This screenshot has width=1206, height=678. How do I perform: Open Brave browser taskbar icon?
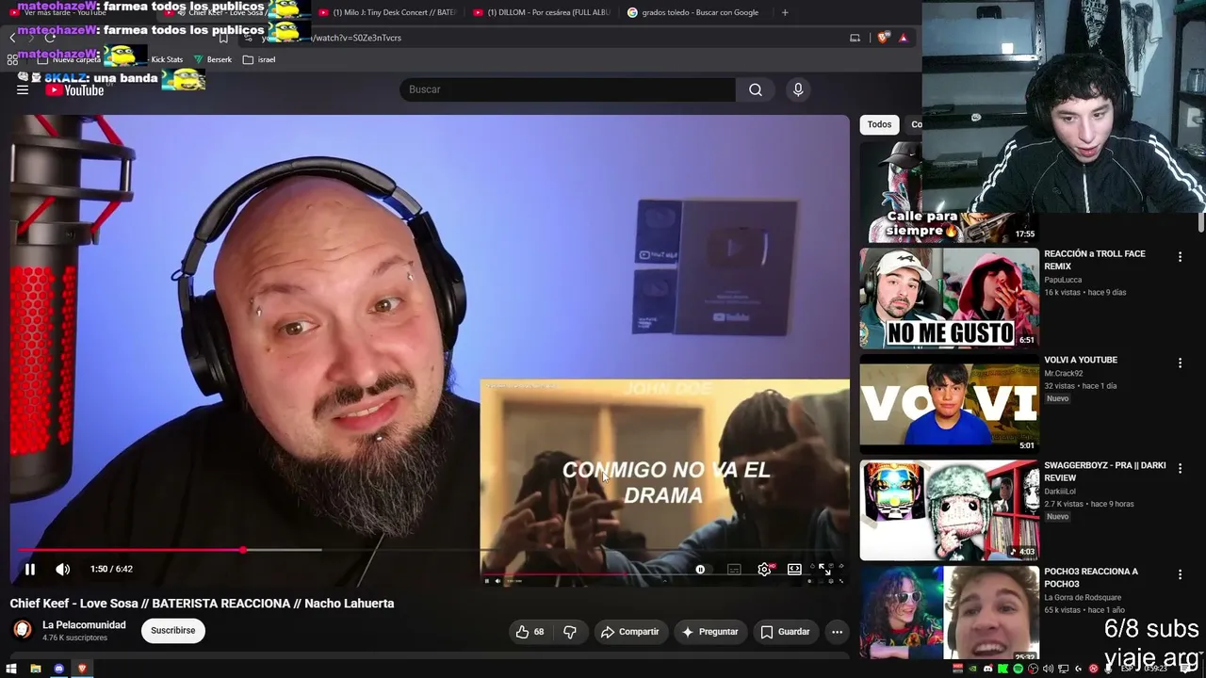point(82,669)
